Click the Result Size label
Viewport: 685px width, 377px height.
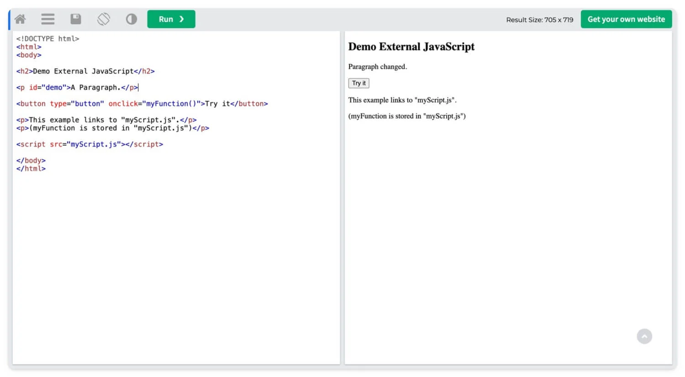point(539,20)
